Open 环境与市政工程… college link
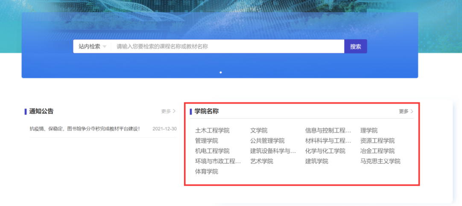The height and width of the screenshot is (206, 462). (218, 161)
